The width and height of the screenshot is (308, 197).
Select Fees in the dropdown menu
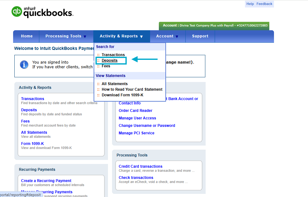pos(106,66)
